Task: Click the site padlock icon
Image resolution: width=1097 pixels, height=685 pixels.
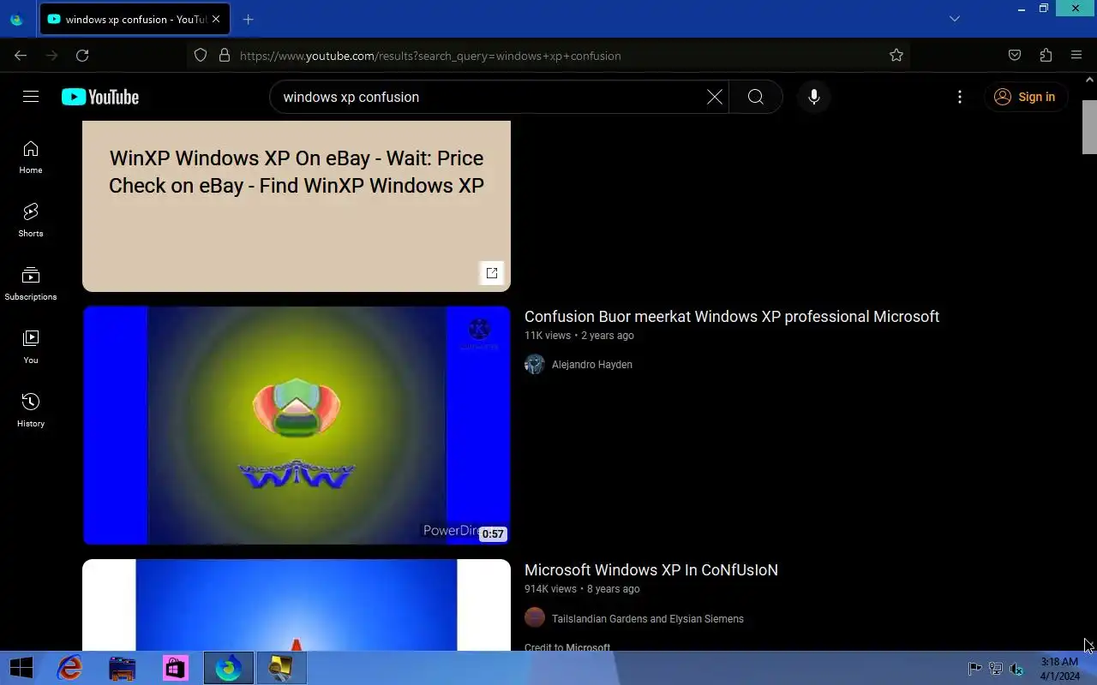Action: pos(225,56)
